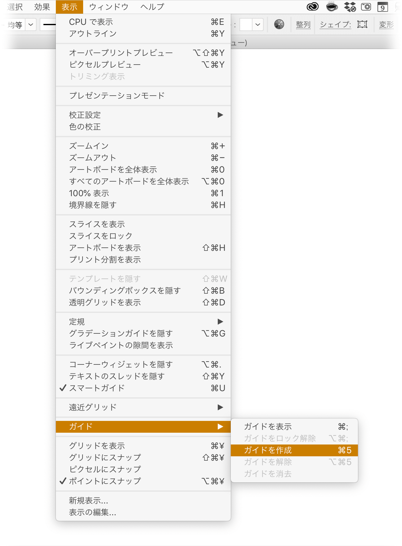Open the ウィンドウ menu in menu bar

click(109, 7)
